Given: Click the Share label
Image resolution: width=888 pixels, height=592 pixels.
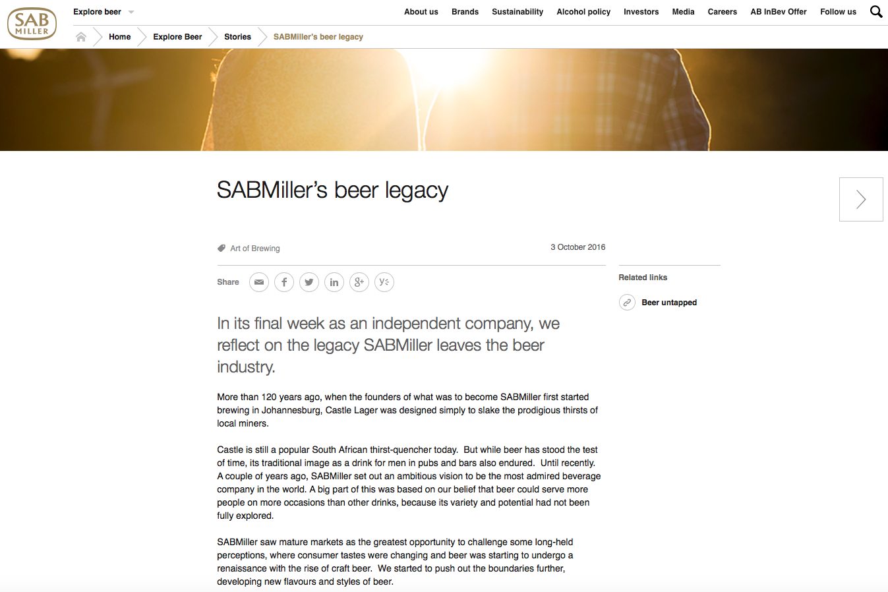Looking at the screenshot, I should [x=228, y=282].
